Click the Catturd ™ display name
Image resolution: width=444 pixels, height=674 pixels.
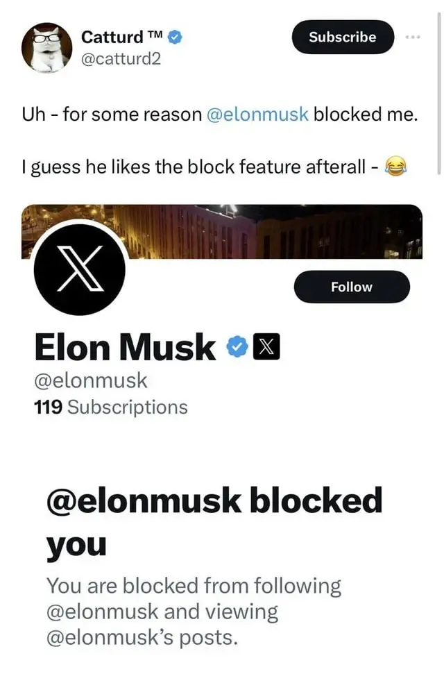click(x=121, y=37)
